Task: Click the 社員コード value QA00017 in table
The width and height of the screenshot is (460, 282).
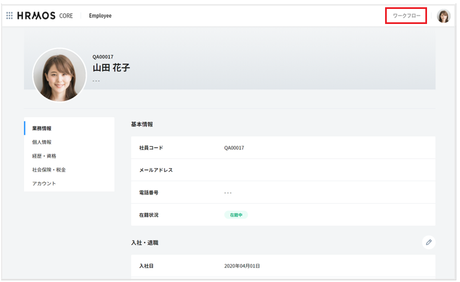Action: coord(234,148)
